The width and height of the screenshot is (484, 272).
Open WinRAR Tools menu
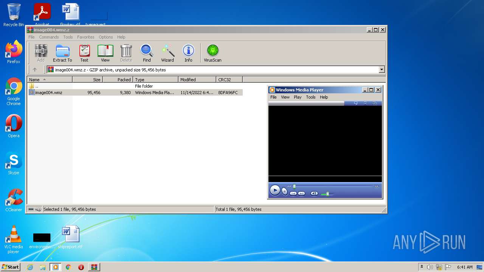(x=68, y=37)
